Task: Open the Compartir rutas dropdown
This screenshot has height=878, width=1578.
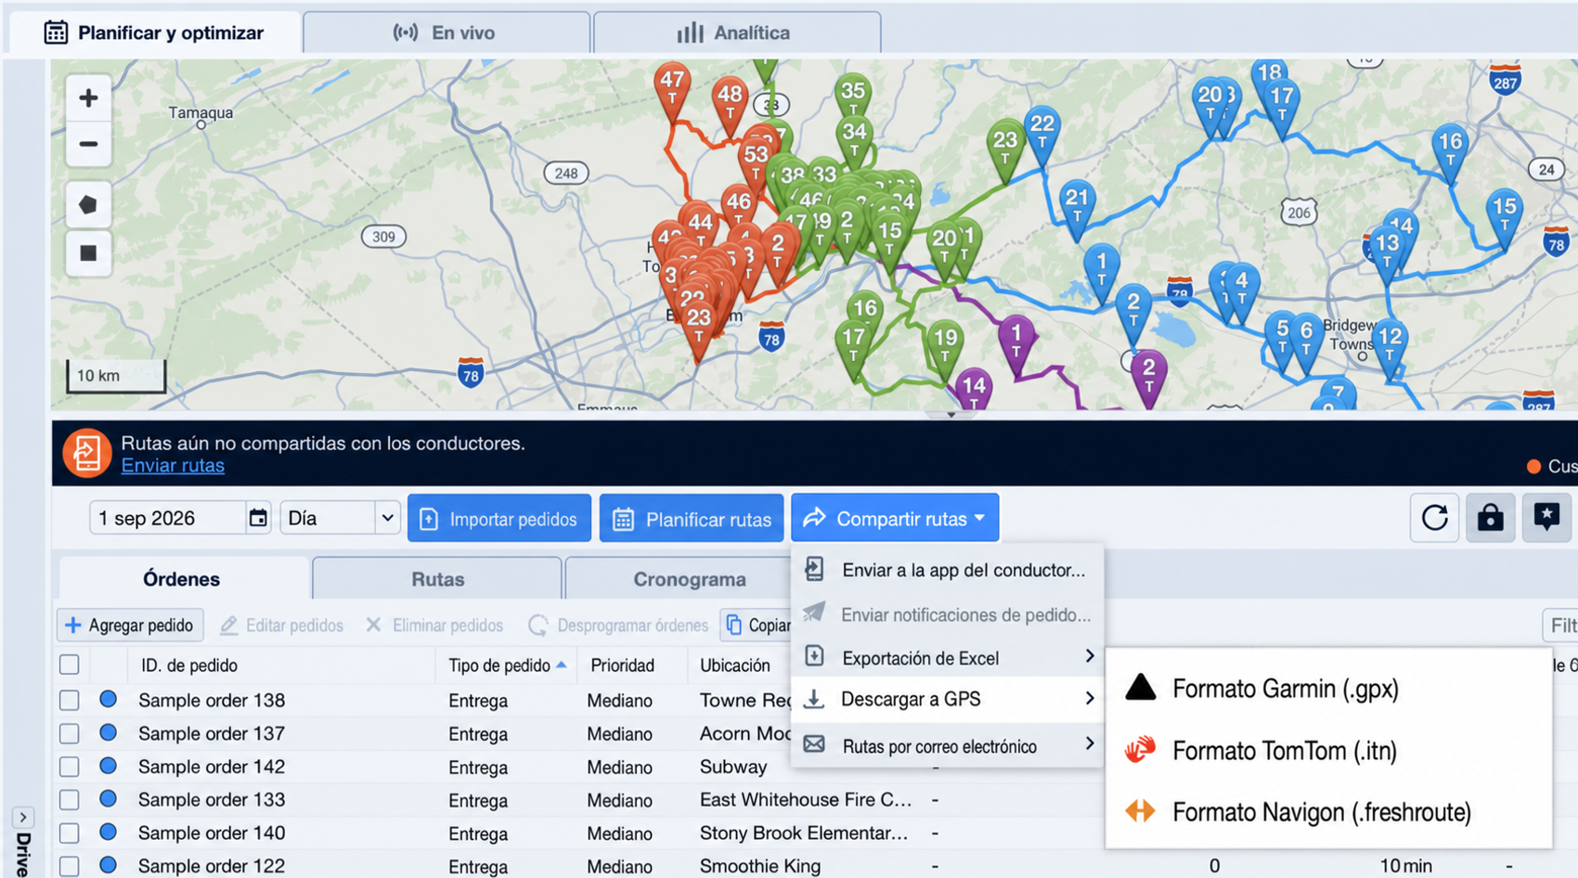Action: [895, 518]
